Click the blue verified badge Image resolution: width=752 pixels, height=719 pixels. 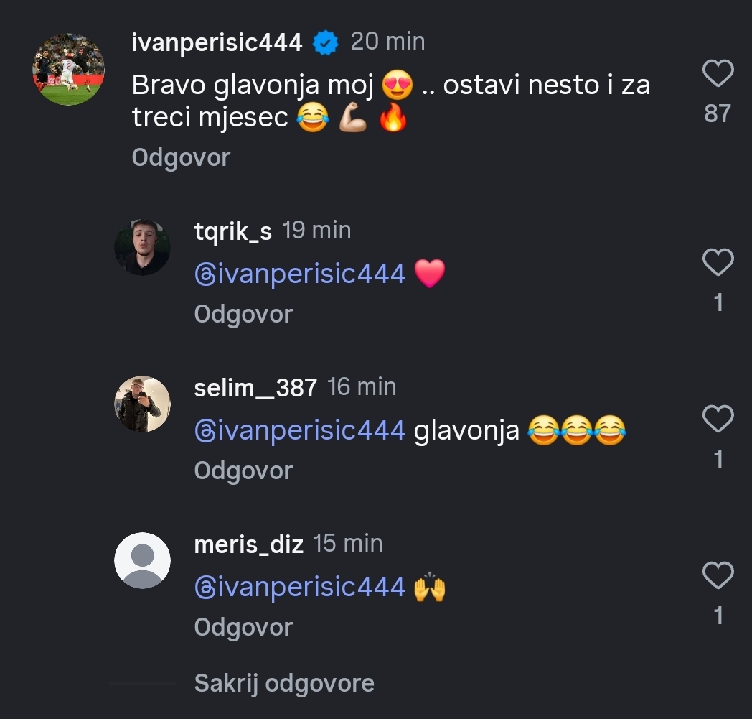point(326,43)
